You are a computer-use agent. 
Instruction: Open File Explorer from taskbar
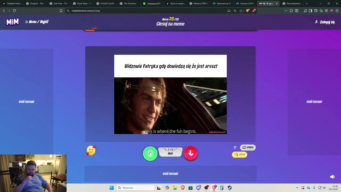point(175,188)
